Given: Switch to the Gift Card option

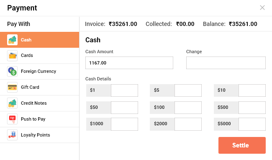Looking at the screenshot, I should [40, 87].
